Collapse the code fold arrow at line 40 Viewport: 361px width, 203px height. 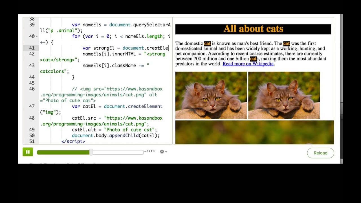tap(37, 36)
